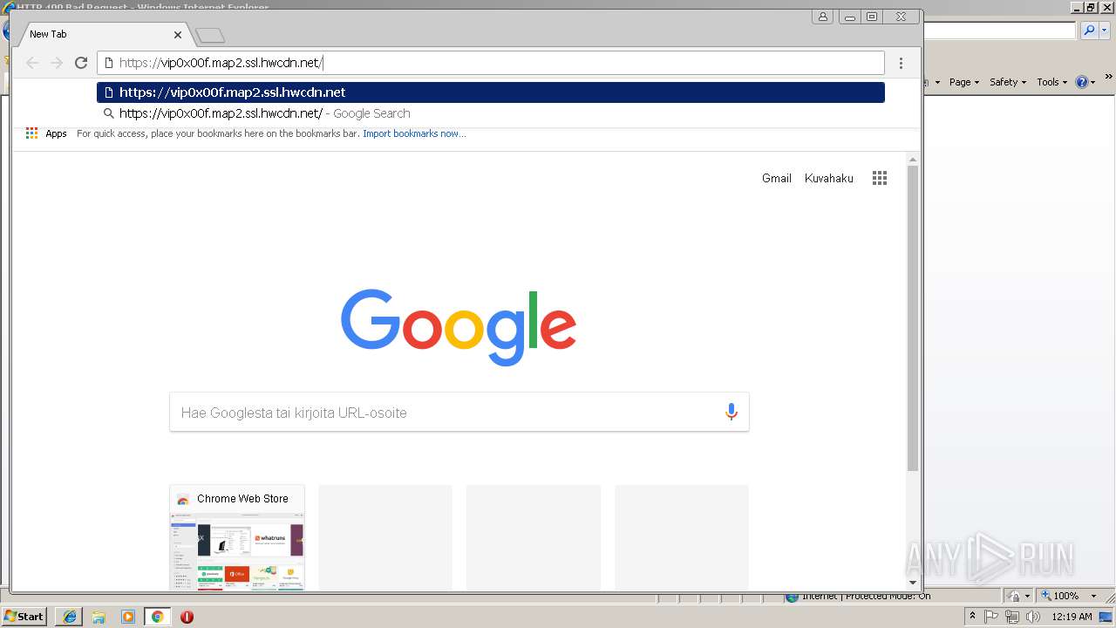Click the scroll-down arrow in Chrome
The image size is (1116, 628).
click(913, 583)
